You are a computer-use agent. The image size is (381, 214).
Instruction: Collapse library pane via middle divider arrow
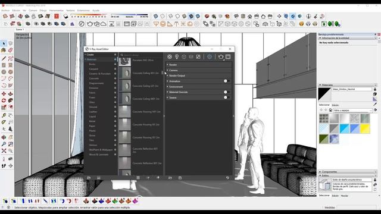(164, 116)
